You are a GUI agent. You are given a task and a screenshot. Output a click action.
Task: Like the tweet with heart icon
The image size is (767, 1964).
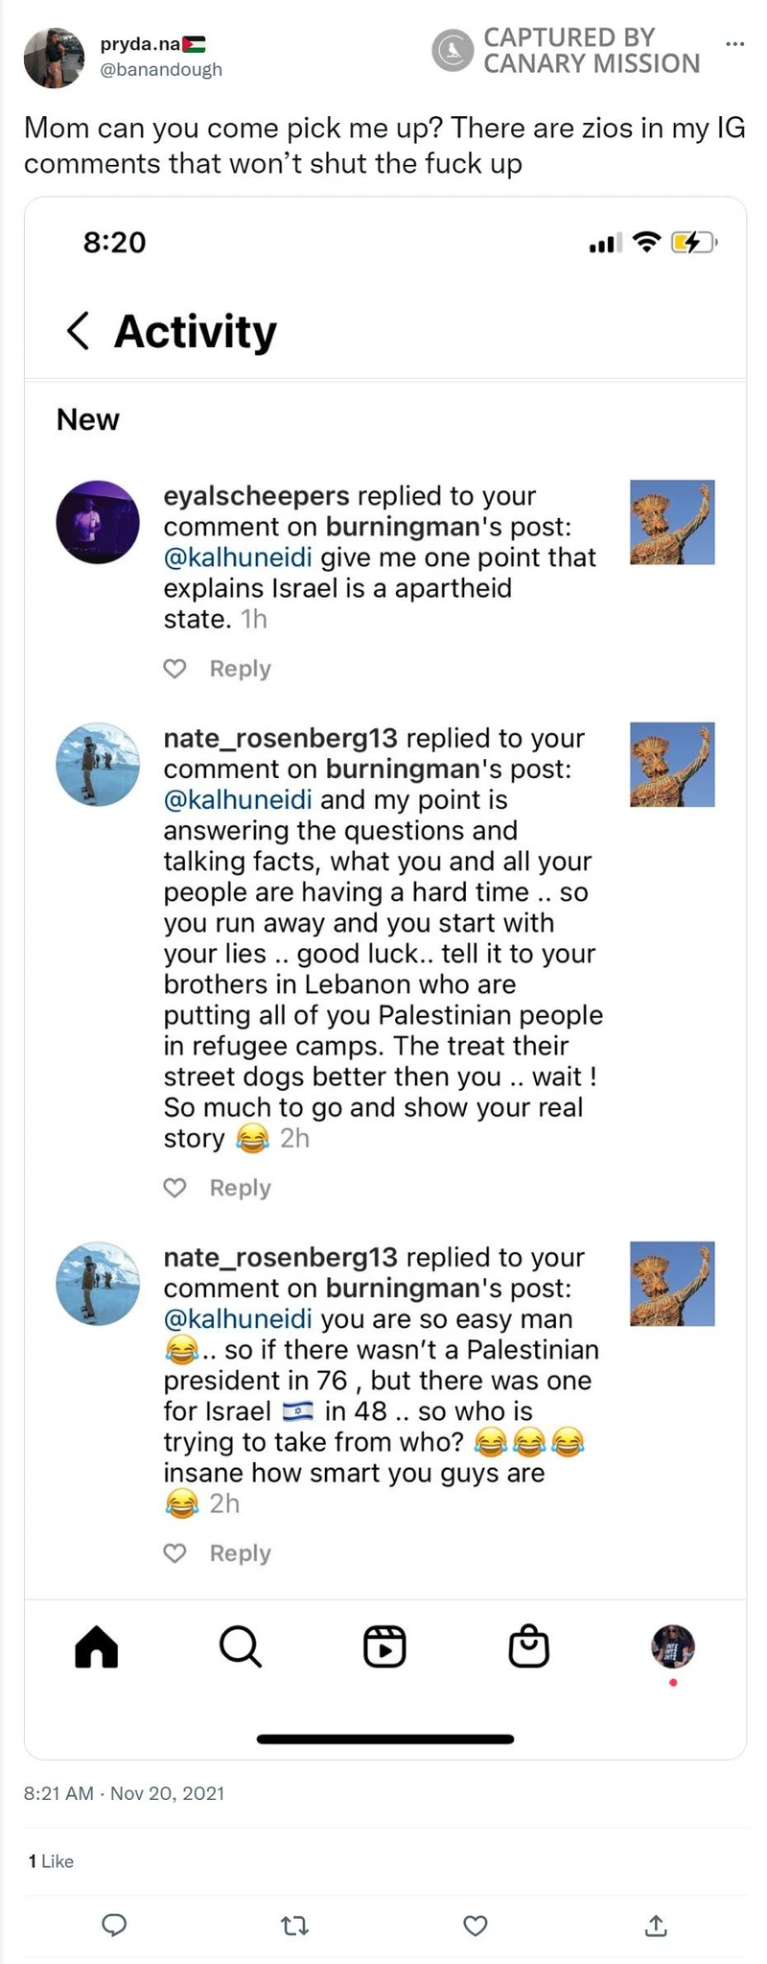coord(476,1925)
